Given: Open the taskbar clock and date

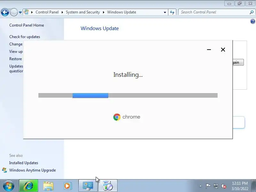Looking at the screenshot, I should click(x=240, y=186).
